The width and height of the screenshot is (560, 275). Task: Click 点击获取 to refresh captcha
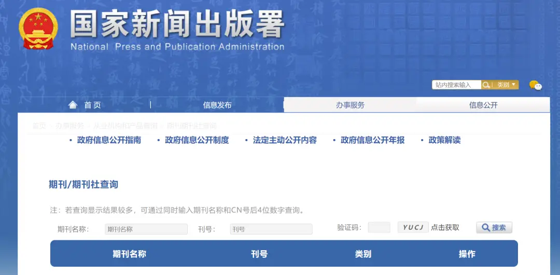point(445,228)
